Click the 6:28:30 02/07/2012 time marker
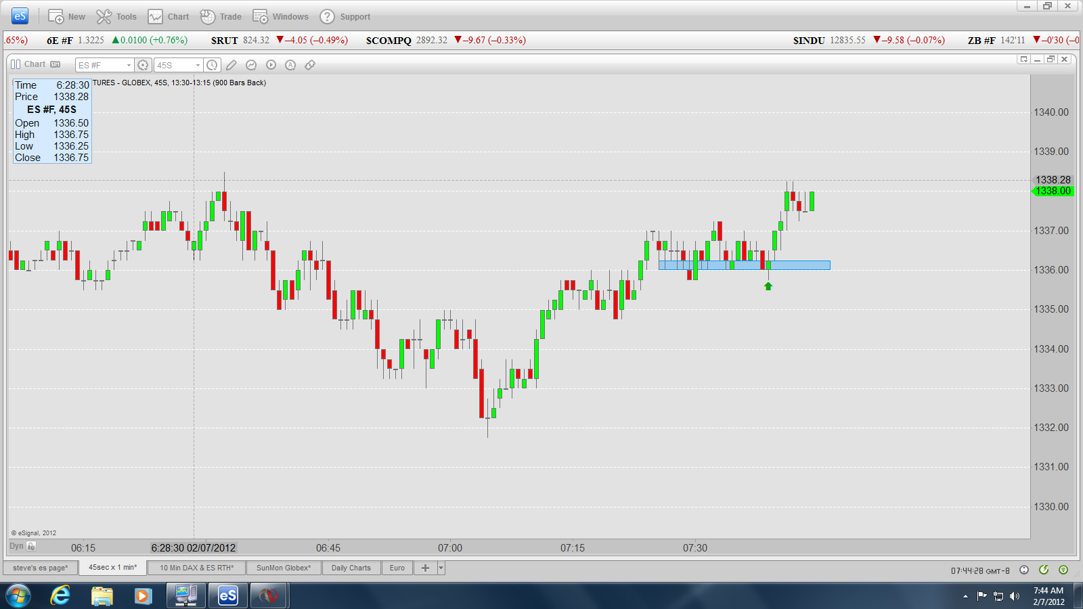 pyautogui.click(x=194, y=548)
